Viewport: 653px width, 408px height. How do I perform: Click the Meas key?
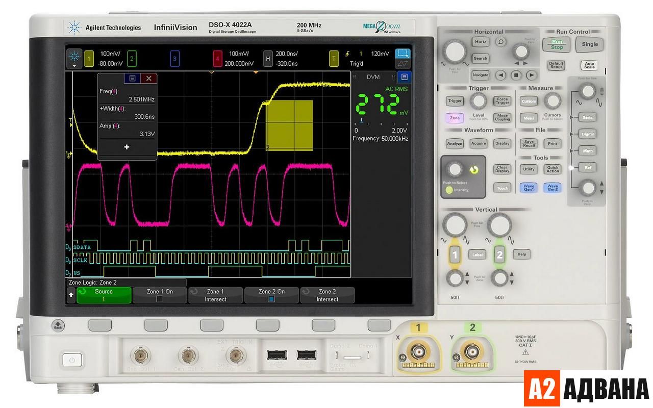point(529,118)
